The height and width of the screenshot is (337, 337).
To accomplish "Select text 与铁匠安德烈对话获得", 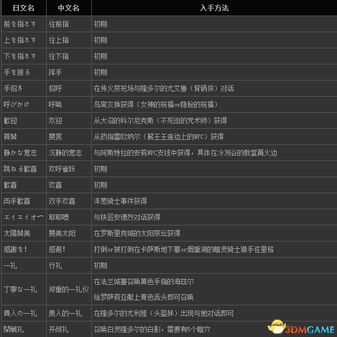I will (x=127, y=217).
